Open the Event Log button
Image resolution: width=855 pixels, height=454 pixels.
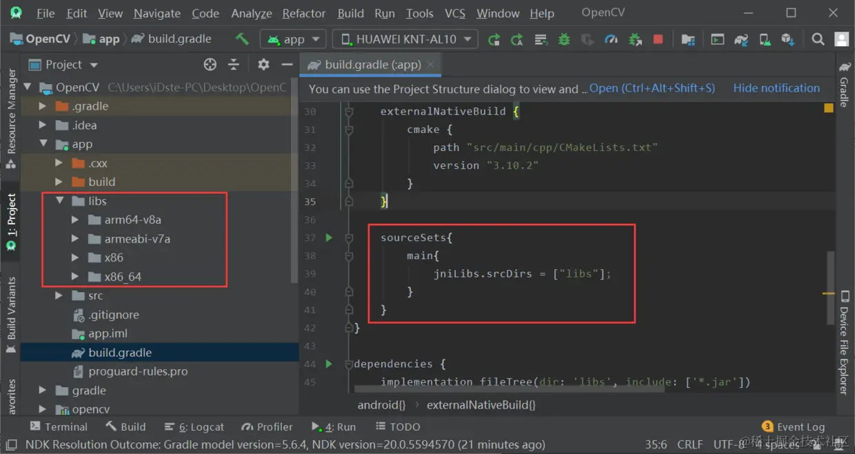pos(794,426)
